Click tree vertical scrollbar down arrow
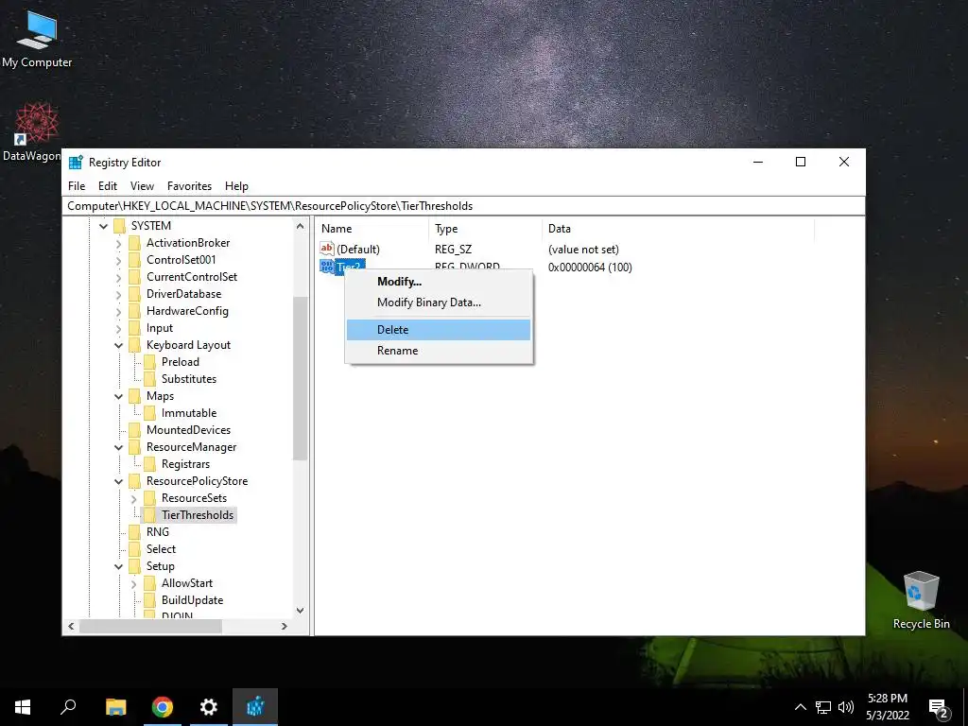 300,611
